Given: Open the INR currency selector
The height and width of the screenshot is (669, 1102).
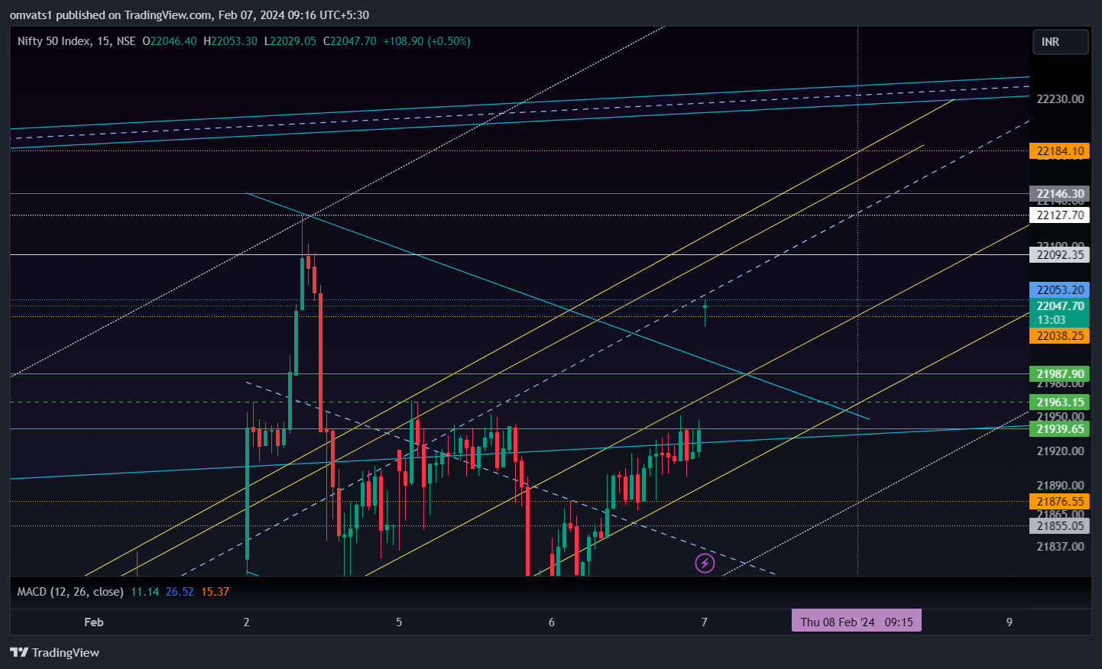Looking at the screenshot, I should [x=1061, y=42].
